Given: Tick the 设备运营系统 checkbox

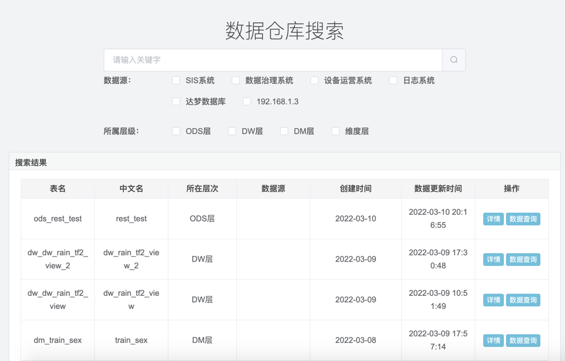Looking at the screenshot, I should coord(314,81).
